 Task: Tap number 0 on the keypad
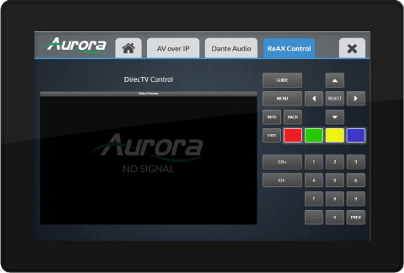335,217
